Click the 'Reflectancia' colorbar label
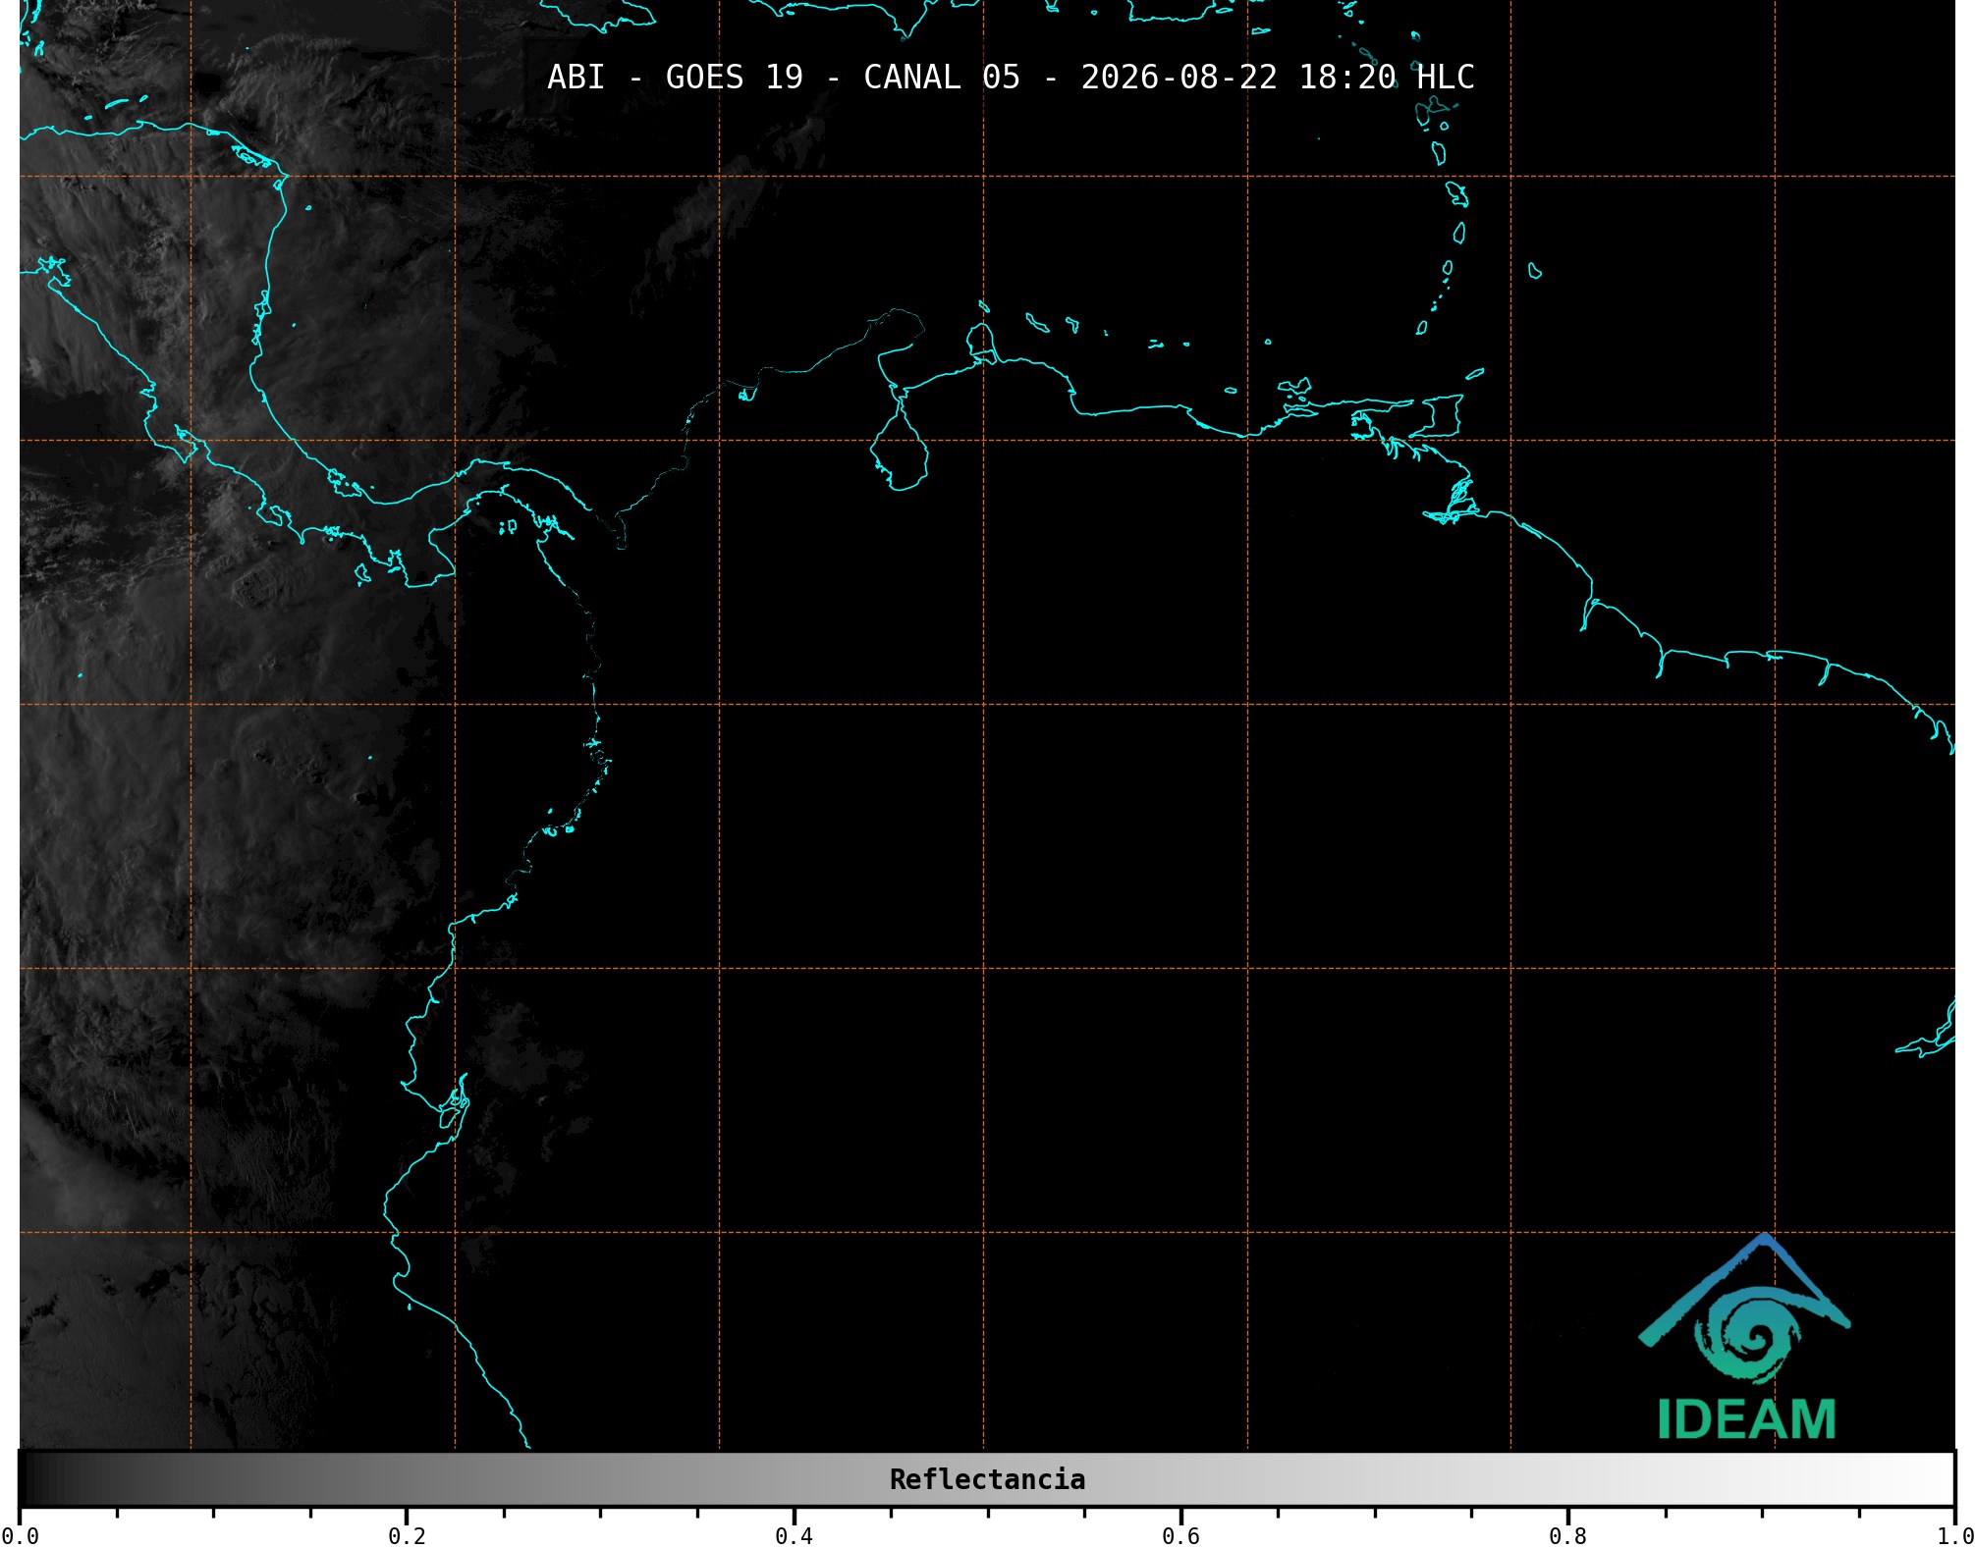Image resolution: width=1975 pixels, height=1548 pixels. click(987, 1479)
